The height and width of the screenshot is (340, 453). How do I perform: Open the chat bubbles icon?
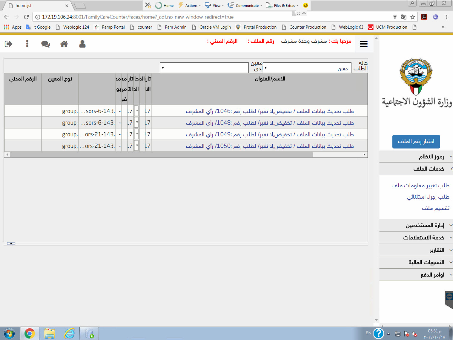(x=45, y=44)
